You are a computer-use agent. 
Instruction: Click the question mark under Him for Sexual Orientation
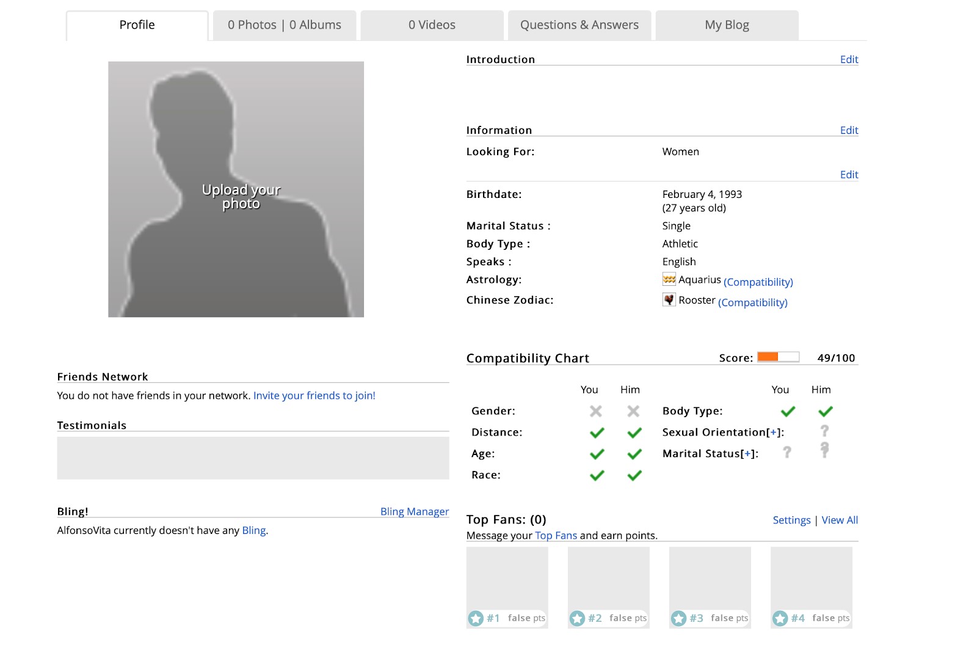824,431
